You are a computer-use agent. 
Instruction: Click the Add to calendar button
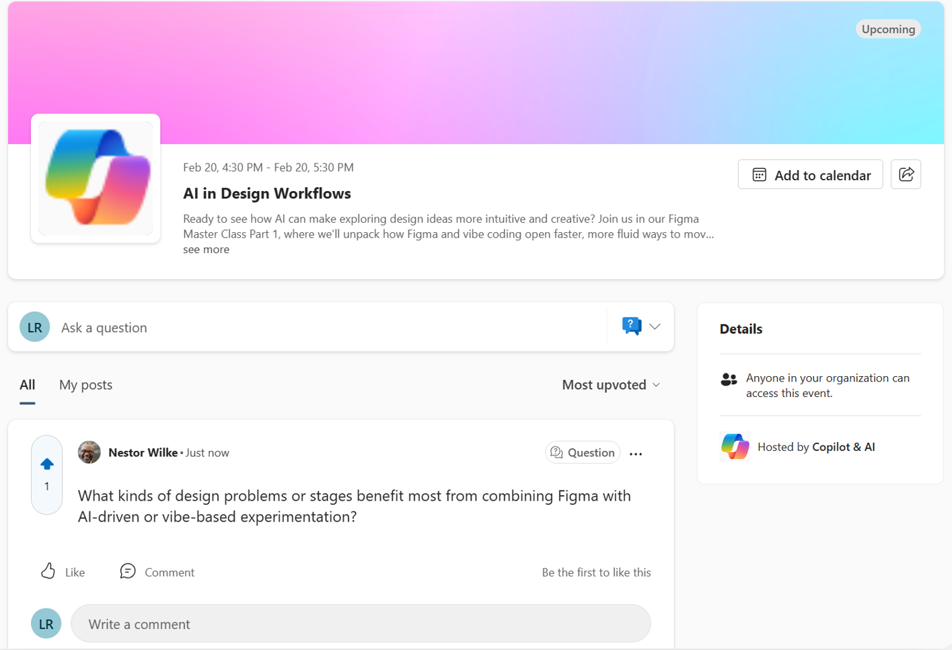coord(810,174)
